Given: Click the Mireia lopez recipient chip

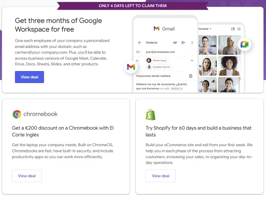Looking at the screenshot, I should click(x=157, y=60).
